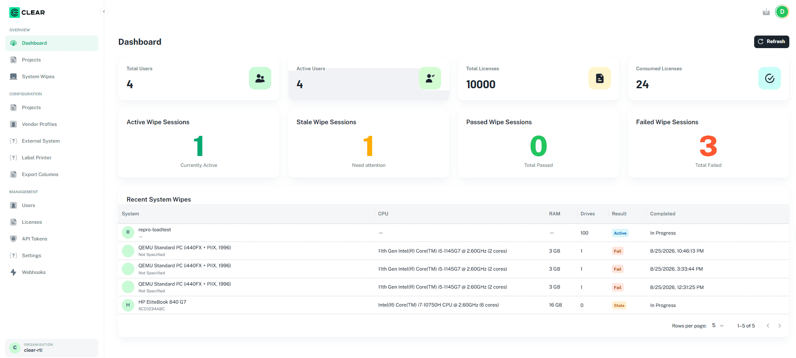Go to System Wipes page
This screenshot has height=358, width=796.
(51, 77)
